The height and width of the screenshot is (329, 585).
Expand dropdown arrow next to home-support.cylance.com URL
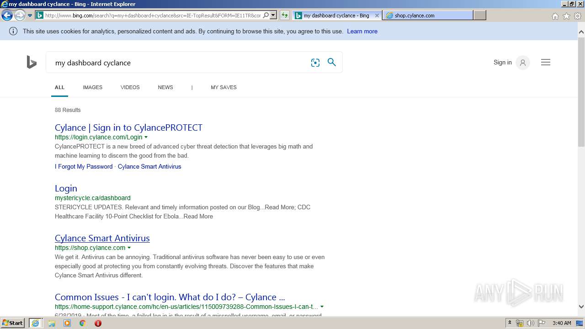pyautogui.click(x=322, y=307)
